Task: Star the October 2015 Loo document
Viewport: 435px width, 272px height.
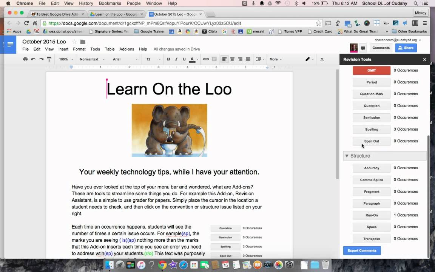Action: pos(74,42)
